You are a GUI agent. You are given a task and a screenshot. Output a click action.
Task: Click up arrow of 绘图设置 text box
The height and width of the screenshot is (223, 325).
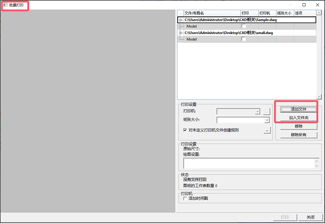[317, 160]
